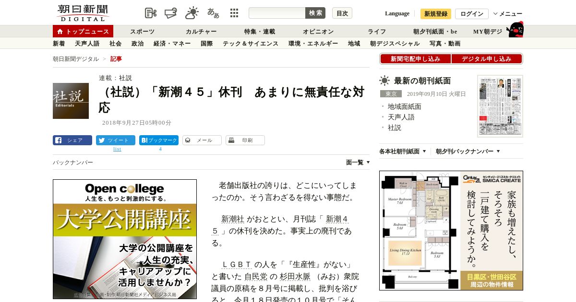Click the list link under ツイート
The image size is (576, 302).
tap(117, 149)
